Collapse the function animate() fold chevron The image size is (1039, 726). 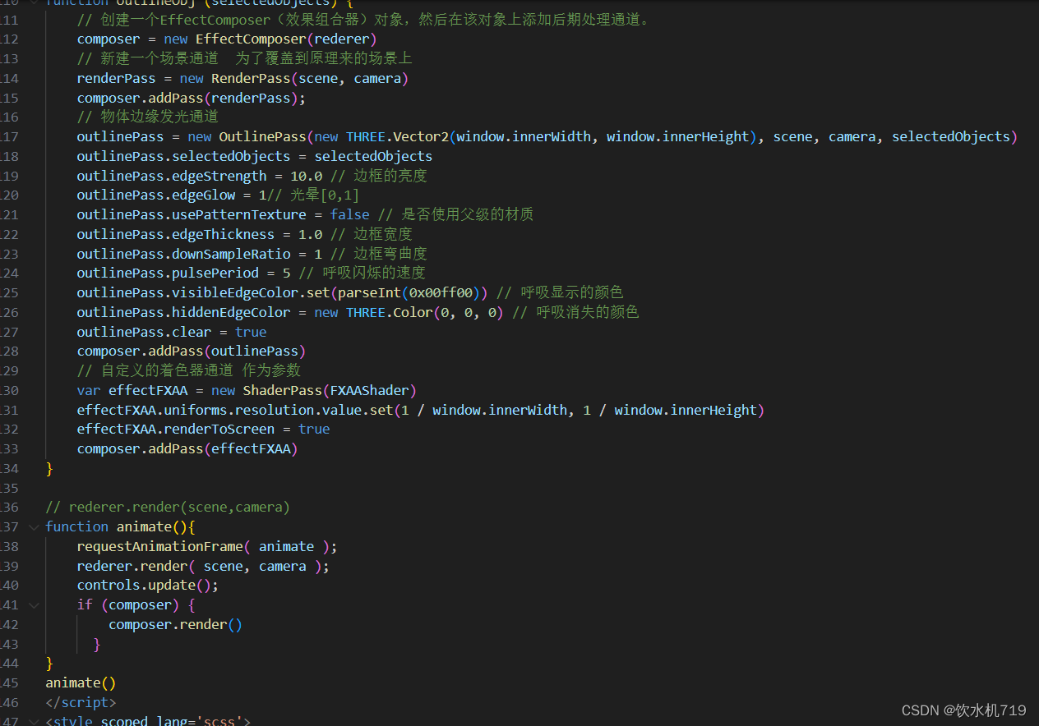point(33,526)
